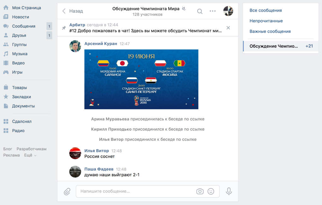Select the Непрочитанные filter
Image resolution: width=322 pixels, height=205 pixels.
point(266,21)
